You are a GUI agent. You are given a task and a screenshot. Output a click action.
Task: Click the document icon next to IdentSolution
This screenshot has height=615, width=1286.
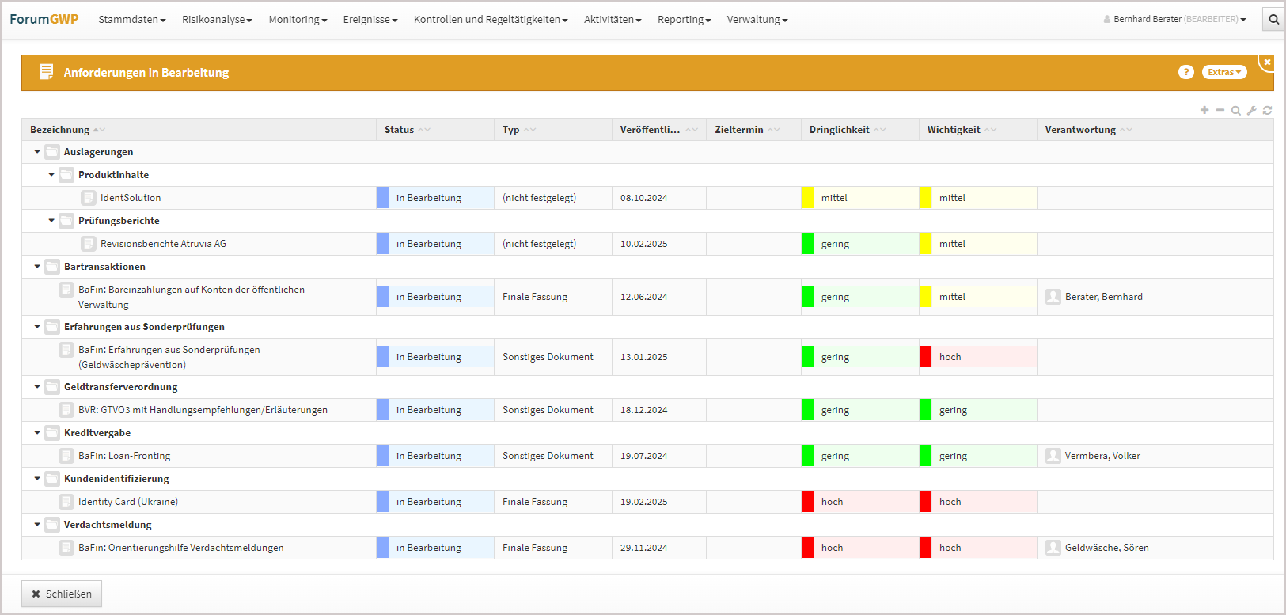[x=89, y=198]
